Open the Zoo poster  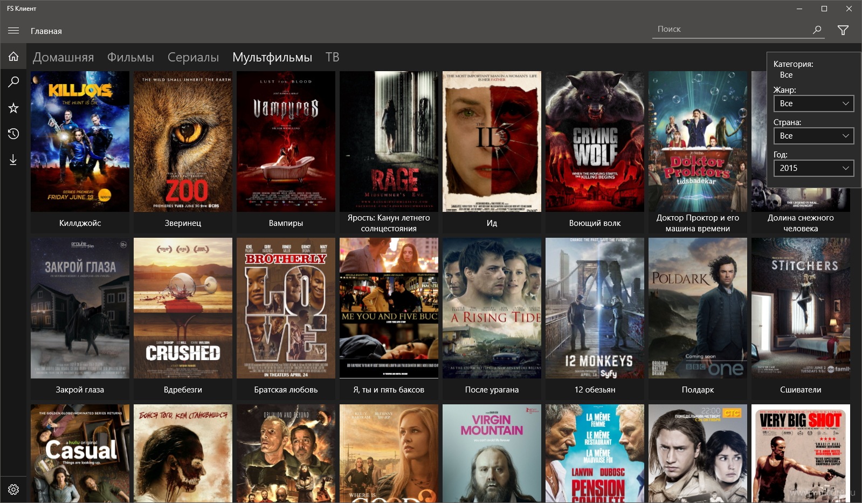tap(183, 141)
